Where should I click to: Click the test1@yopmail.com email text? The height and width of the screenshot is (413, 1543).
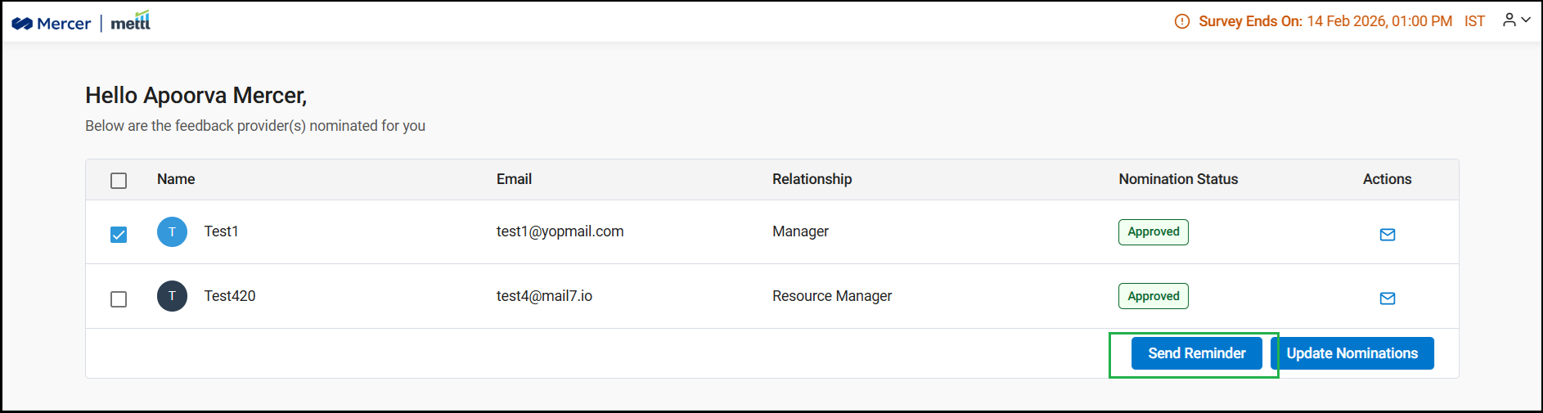560,231
